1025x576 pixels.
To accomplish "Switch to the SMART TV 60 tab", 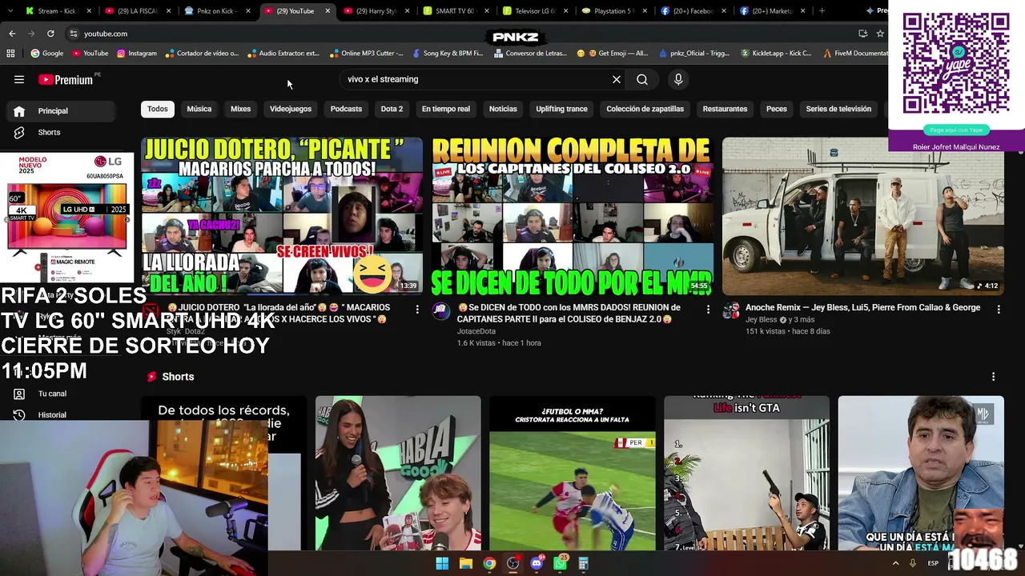I will point(455,11).
